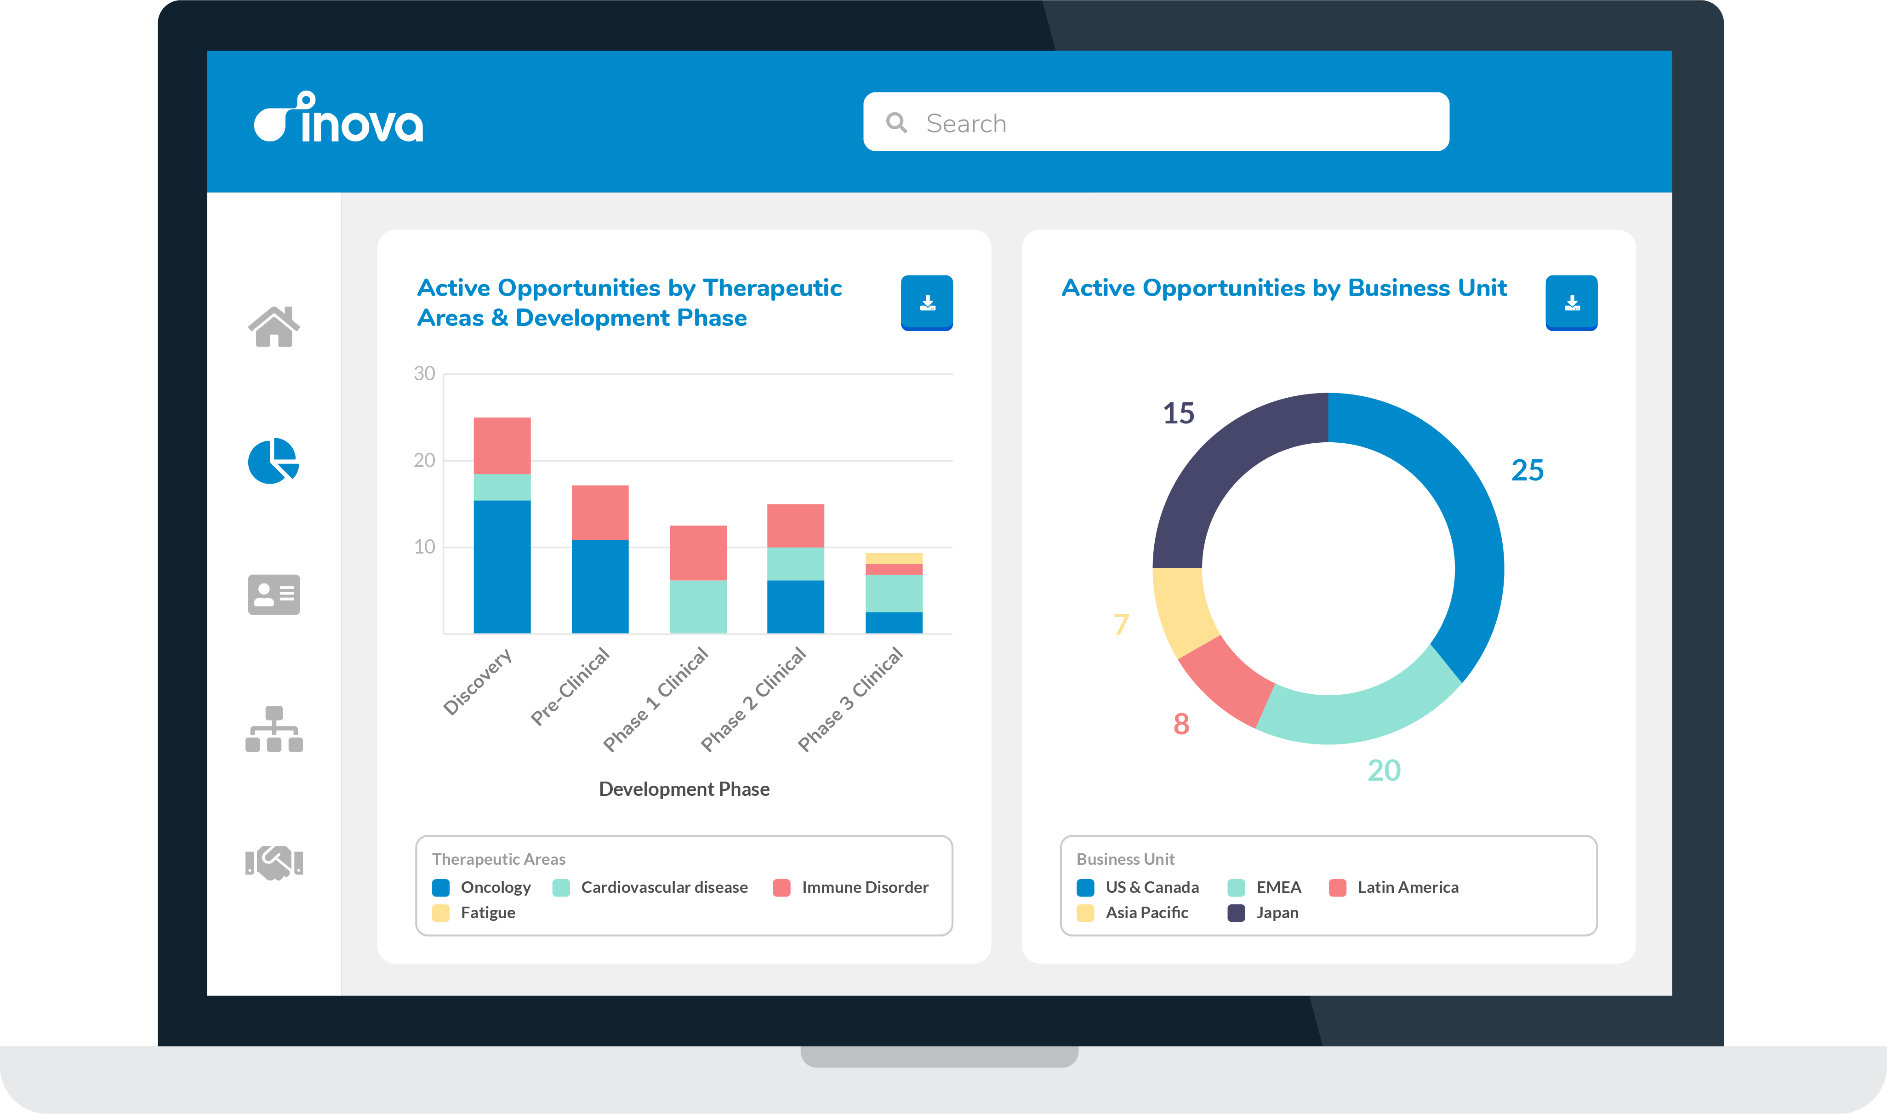Click into the Search field

[x=1170, y=122]
